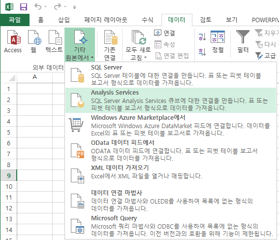The height and width of the screenshot is (240, 279).
Task: Choose SQL Server from the menu
Action: pyautogui.click(x=171, y=75)
